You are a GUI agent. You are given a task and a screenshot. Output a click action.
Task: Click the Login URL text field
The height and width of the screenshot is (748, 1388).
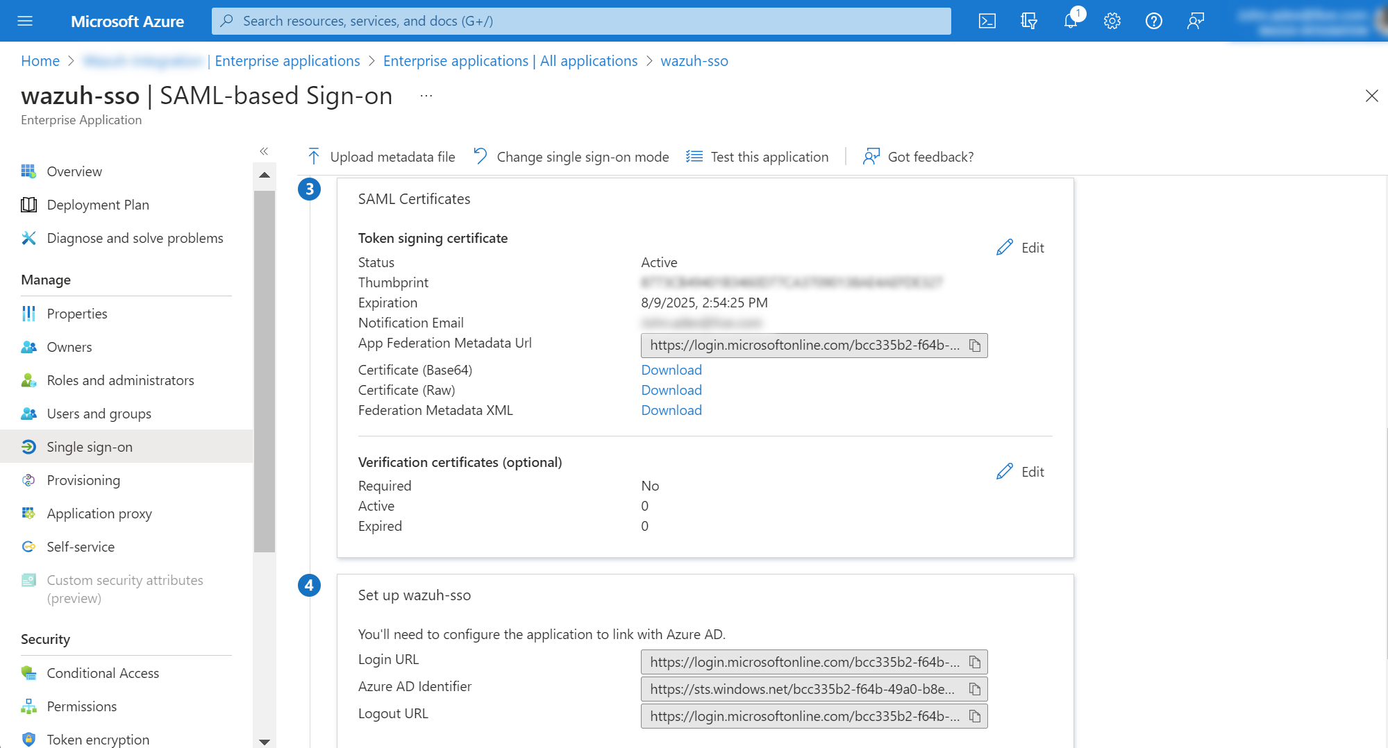point(814,662)
